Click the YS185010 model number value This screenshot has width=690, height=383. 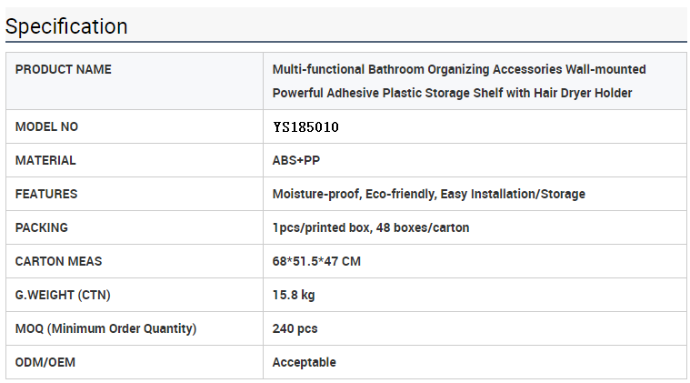tap(305, 127)
